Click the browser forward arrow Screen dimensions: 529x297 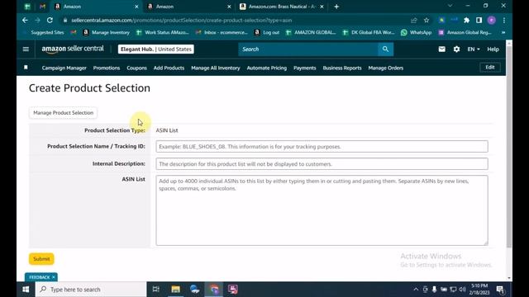tap(37, 20)
